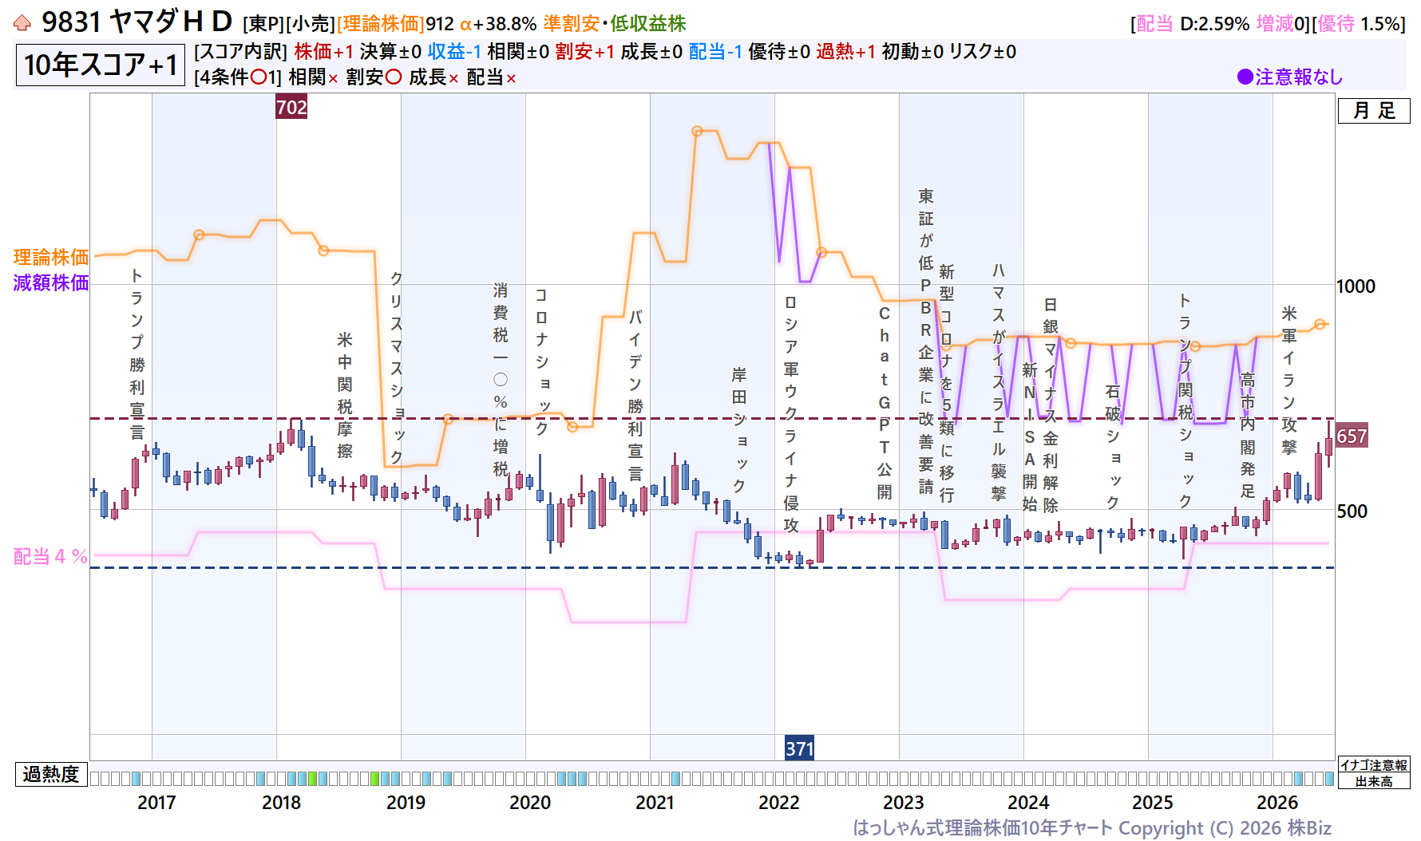The width and height of the screenshot is (1421, 841).
Task: Click the ハマスがイスラエル襲撃 event label
Action: coord(999,381)
